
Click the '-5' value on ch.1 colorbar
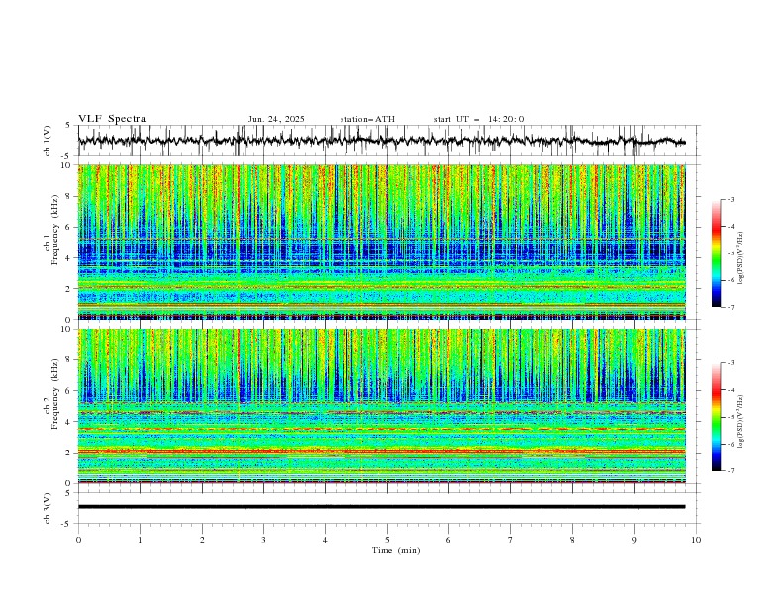pos(731,253)
